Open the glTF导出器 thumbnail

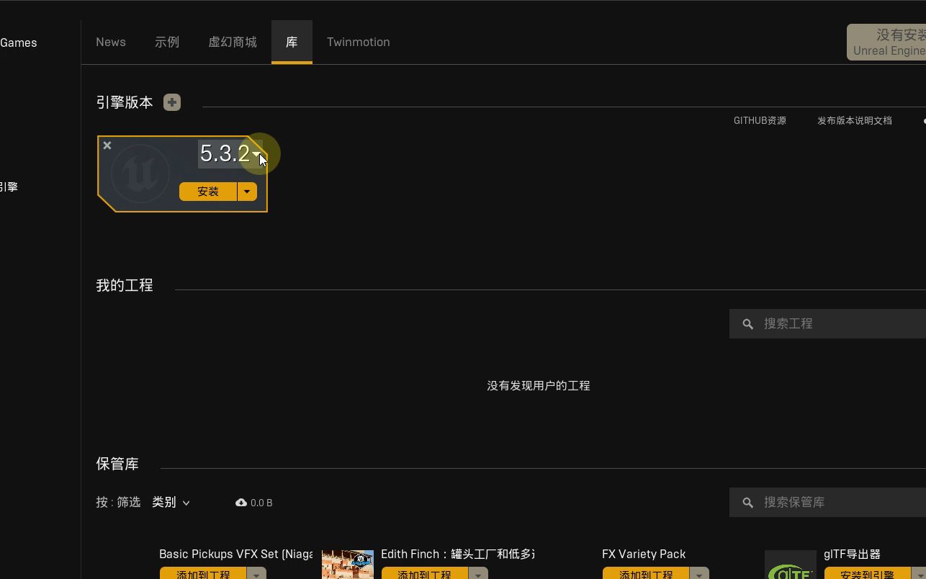[791, 565]
